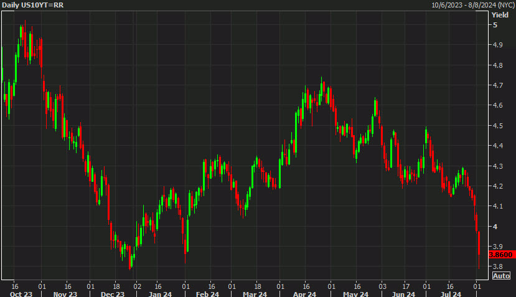Screen dimensions: 516x297
Task: Select the Jul 24 month label
Action: click(x=451, y=294)
